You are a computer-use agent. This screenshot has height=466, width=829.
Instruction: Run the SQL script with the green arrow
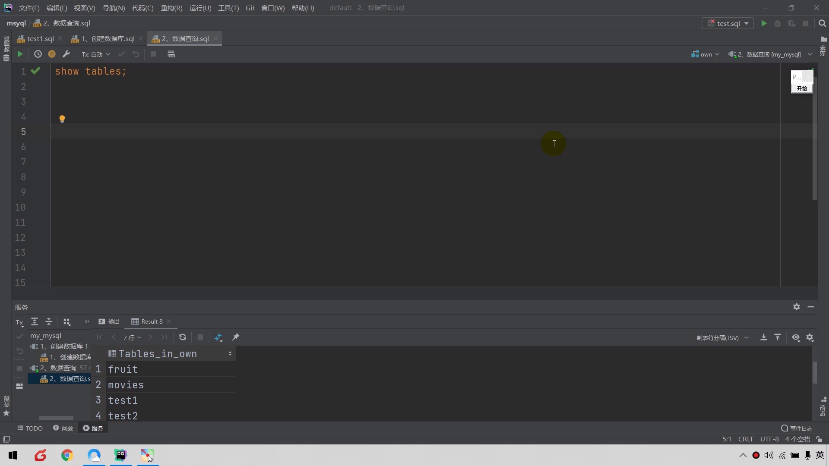[x=19, y=54]
